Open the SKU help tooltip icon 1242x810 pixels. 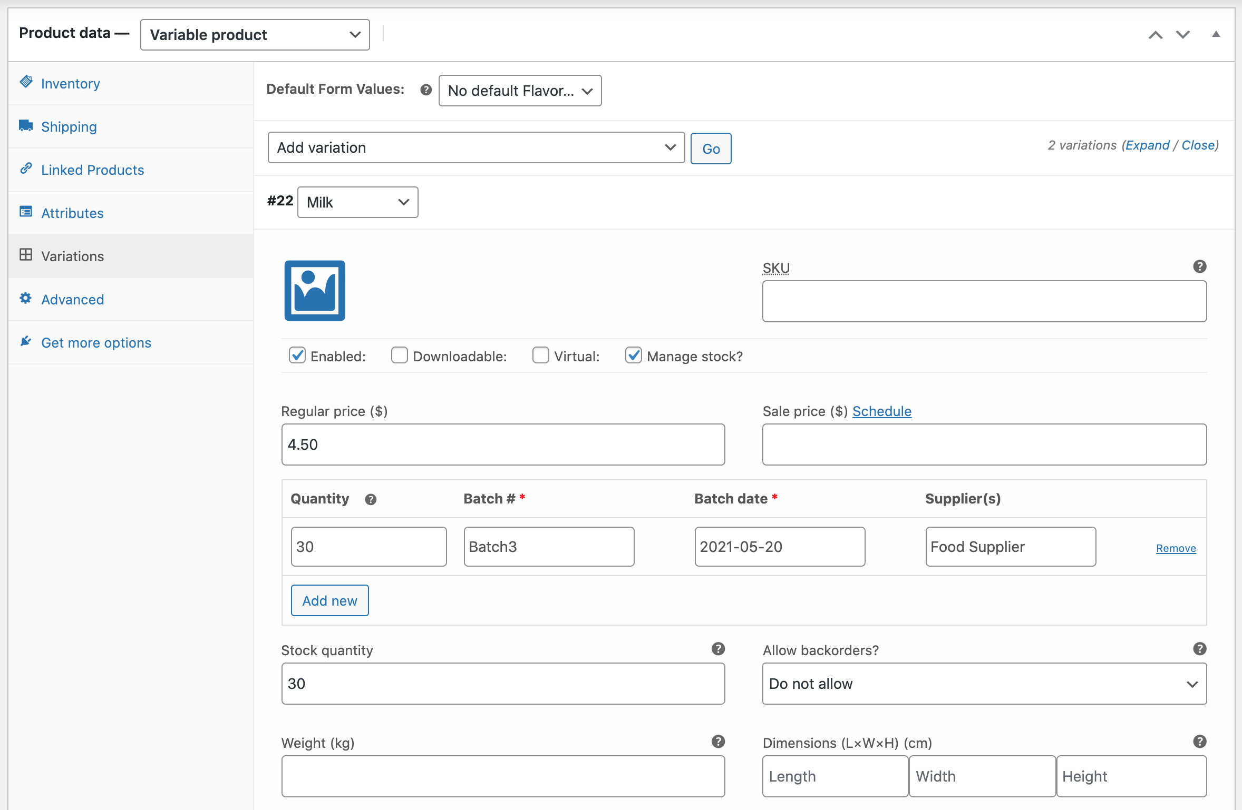(x=1199, y=266)
